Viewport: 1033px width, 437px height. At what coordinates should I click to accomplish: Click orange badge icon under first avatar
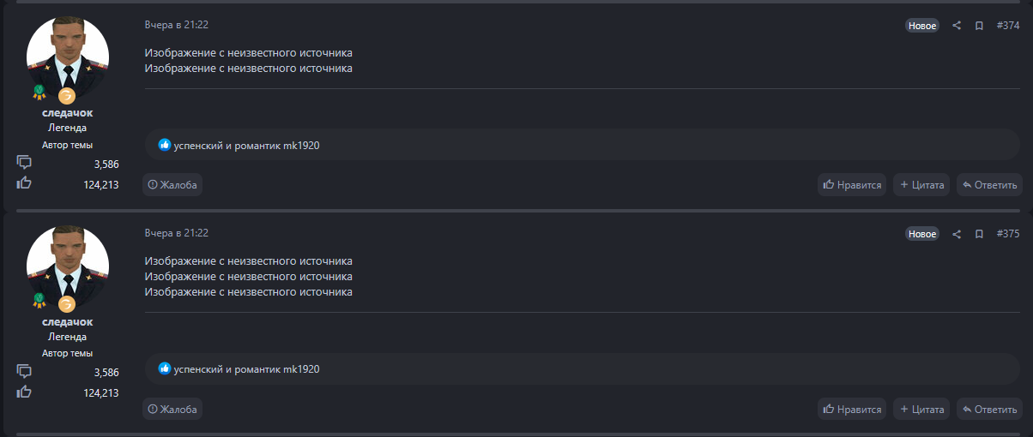point(67,95)
